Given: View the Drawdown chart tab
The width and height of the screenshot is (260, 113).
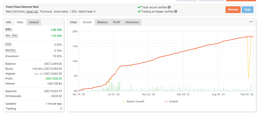Looking at the screenshot, I should pyautogui.click(x=132, y=22).
